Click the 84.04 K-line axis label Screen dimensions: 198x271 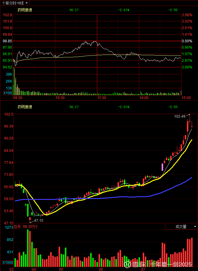coord(9,151)
